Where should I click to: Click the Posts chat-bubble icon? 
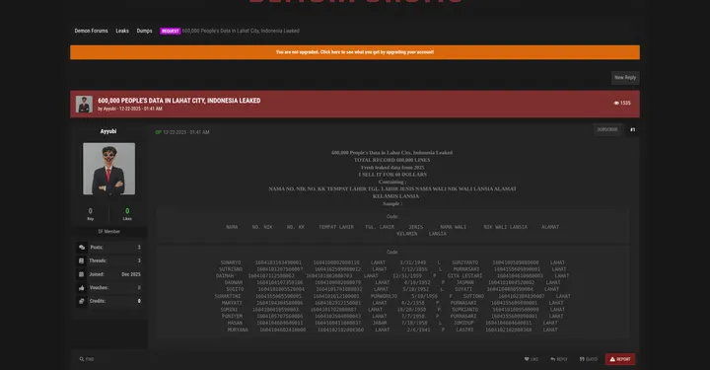(82, 248)
